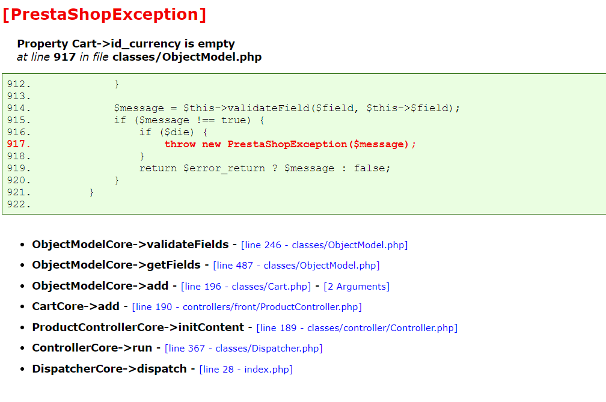Open link line 246 classes/ObjectModel.php
606x402 pixels.
[x=324, y=245]
